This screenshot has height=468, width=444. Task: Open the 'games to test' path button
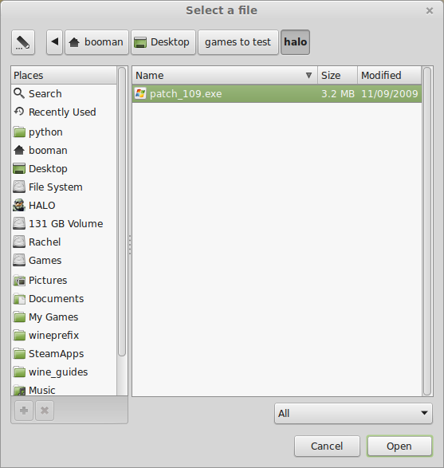(x=238, y=42)
